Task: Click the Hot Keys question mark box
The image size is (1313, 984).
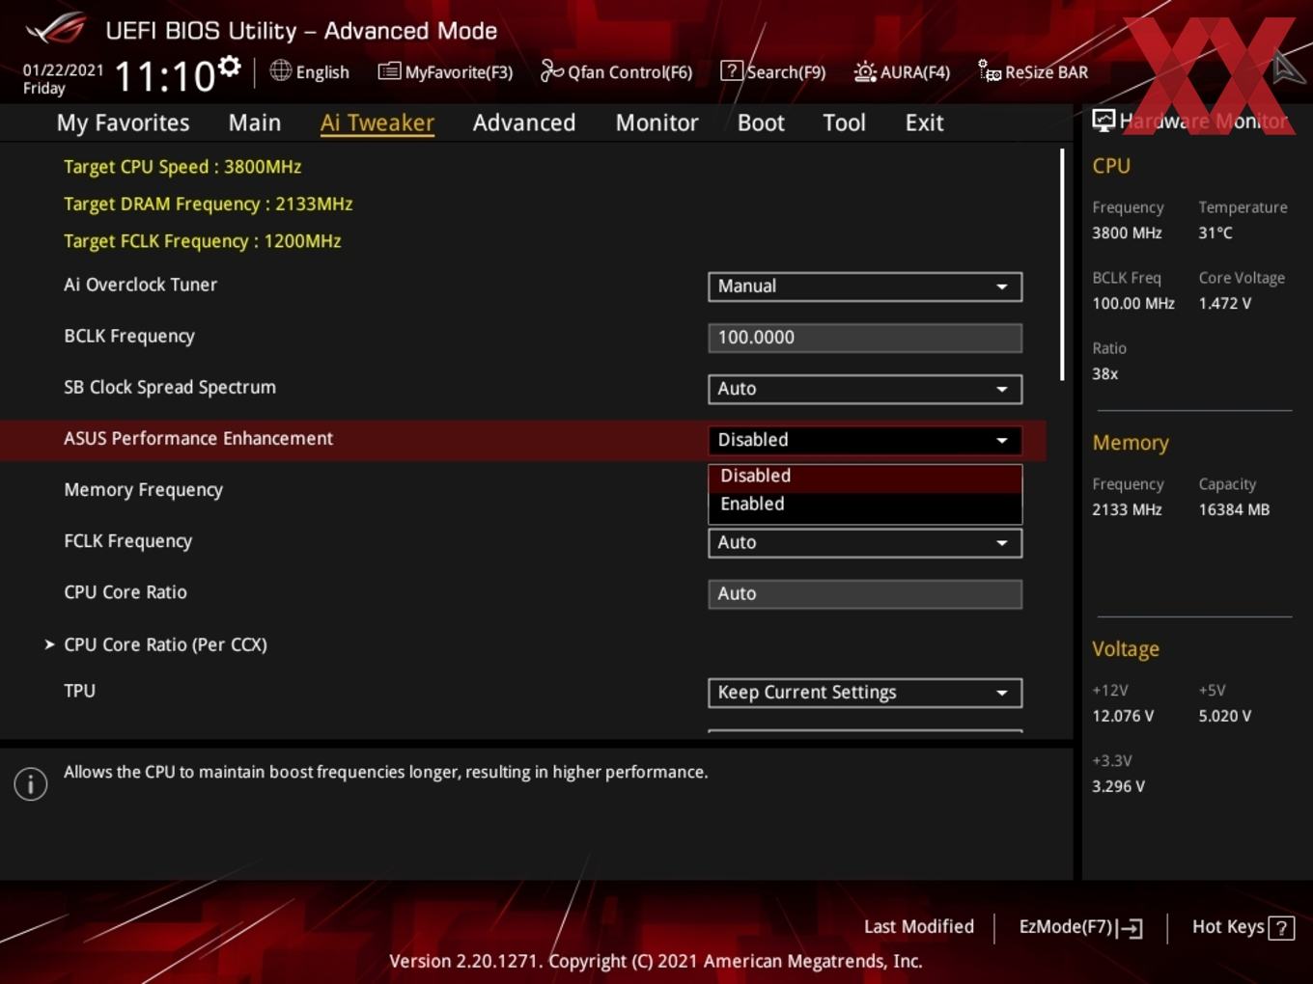Action: 1281,928
